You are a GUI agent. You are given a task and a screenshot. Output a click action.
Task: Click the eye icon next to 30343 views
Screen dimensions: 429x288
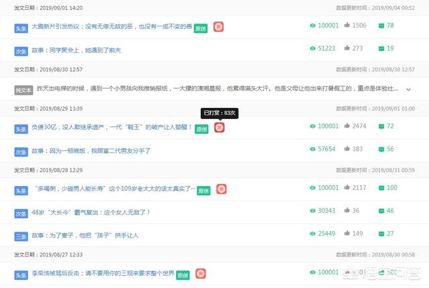click(x=312, y=211)
